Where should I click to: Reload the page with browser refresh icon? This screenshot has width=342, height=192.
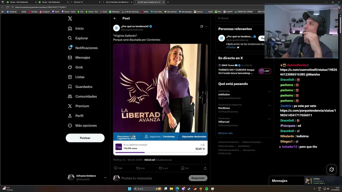7,7
